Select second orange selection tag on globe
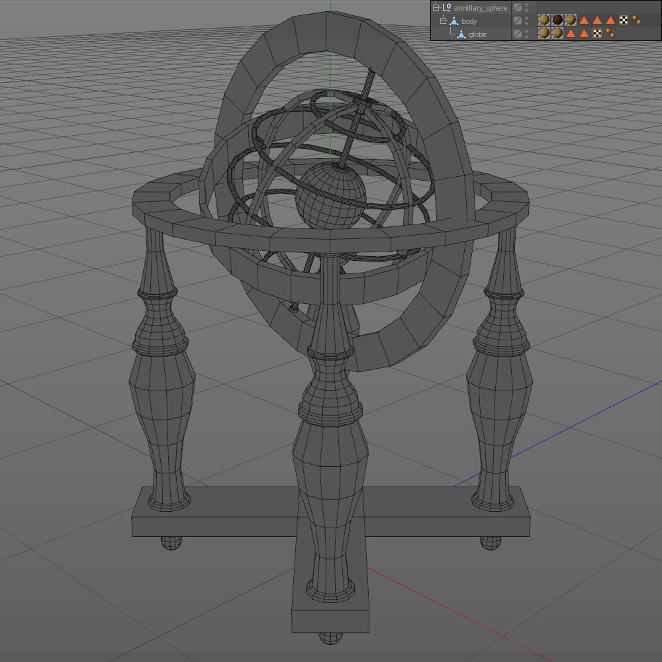The image size is (662, 662). point(585,33)
